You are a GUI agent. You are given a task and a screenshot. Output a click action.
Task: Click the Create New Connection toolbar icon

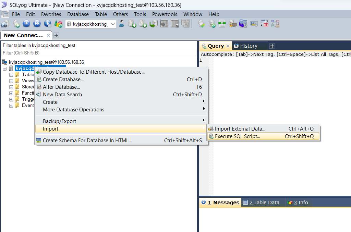(x=5, y=24)
